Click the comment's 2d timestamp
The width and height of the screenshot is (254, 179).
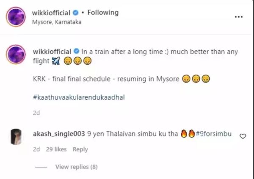tap(36, 149)
